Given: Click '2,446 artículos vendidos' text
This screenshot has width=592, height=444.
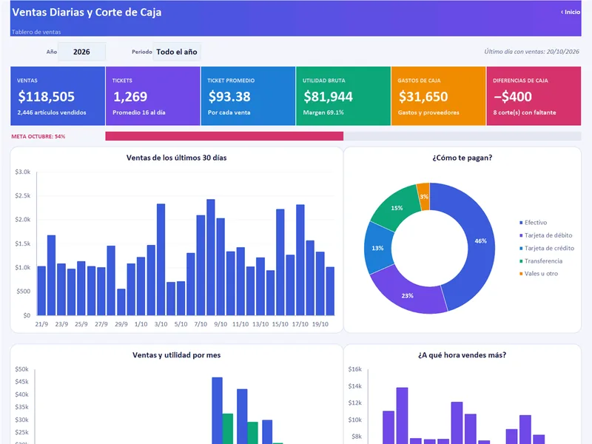Looking at the screenshot, I should coord(52,112).
